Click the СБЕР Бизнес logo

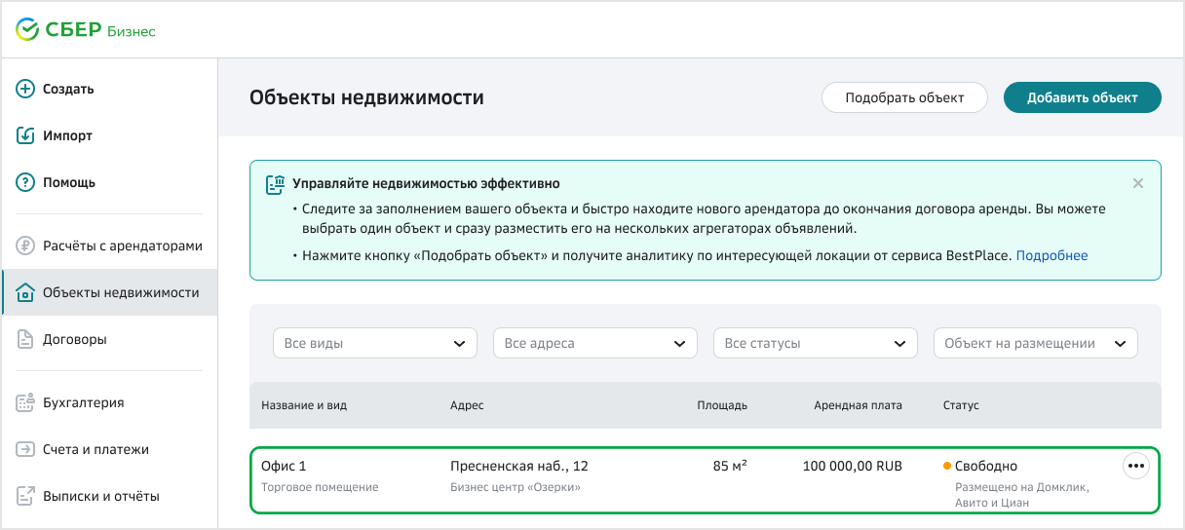point(86,30)
